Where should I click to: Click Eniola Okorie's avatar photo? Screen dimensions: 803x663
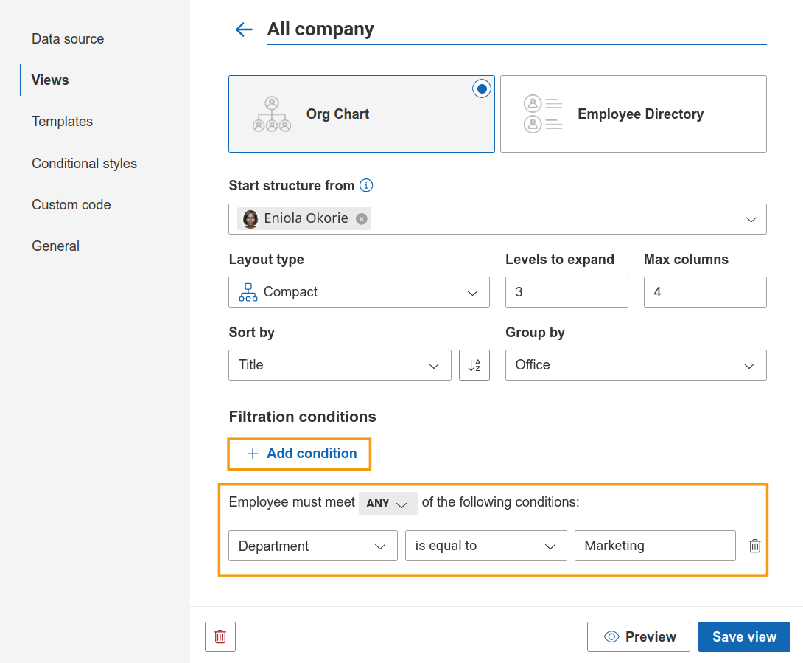[x=250, y=219]
